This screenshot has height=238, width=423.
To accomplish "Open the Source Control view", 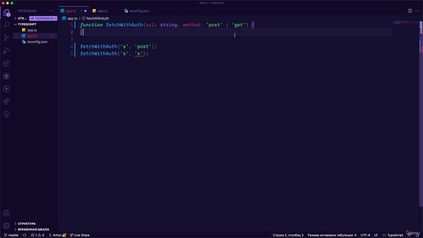I will (7, 38).
